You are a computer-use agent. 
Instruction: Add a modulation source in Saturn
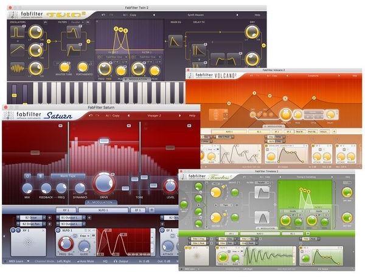pos(151,210)
